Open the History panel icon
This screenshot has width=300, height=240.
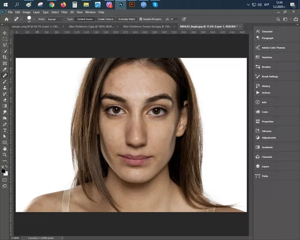257,86
